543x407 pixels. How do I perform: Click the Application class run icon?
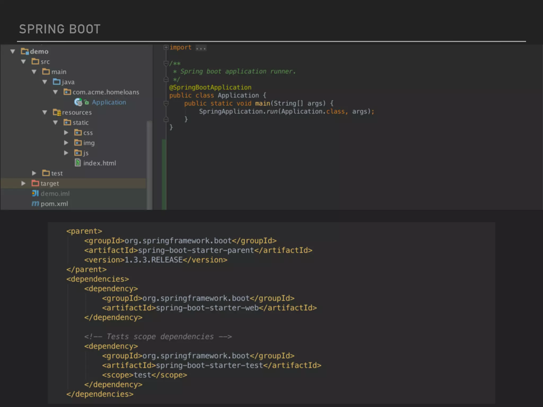click(78, 102)
